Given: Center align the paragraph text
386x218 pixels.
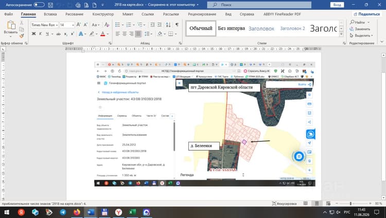Looking at the screenshot, I should pyautogui.click(x=125, y=34).
